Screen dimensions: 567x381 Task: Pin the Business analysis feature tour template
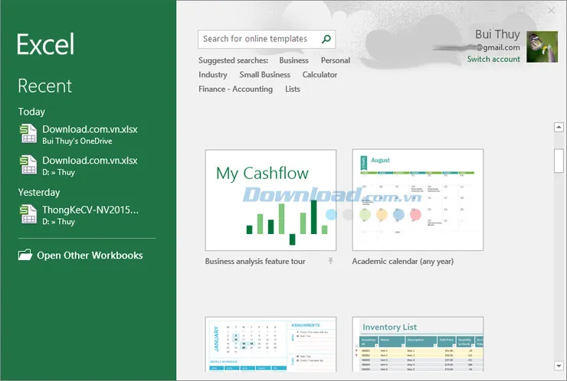tap(330, 261)
